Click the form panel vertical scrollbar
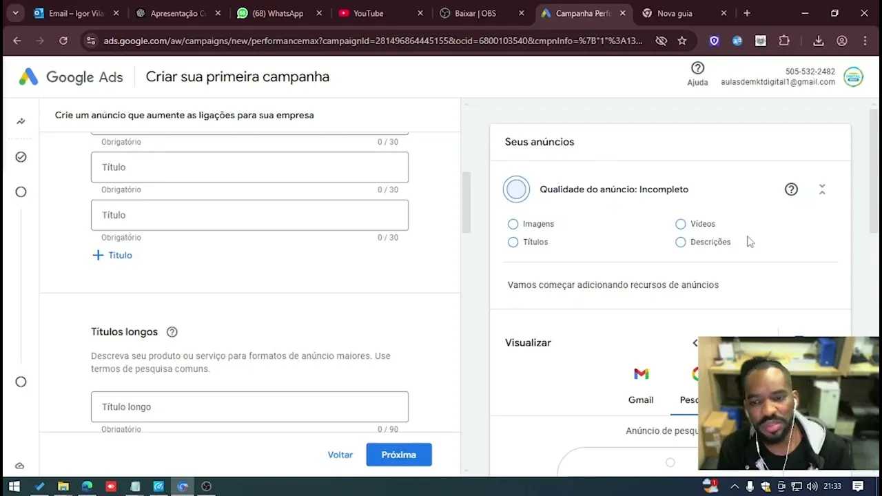 click(466, 204)
